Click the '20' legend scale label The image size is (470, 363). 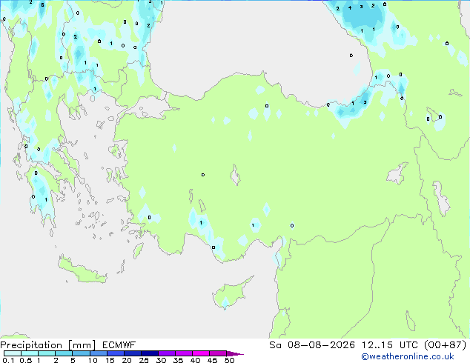pos(127,360)
